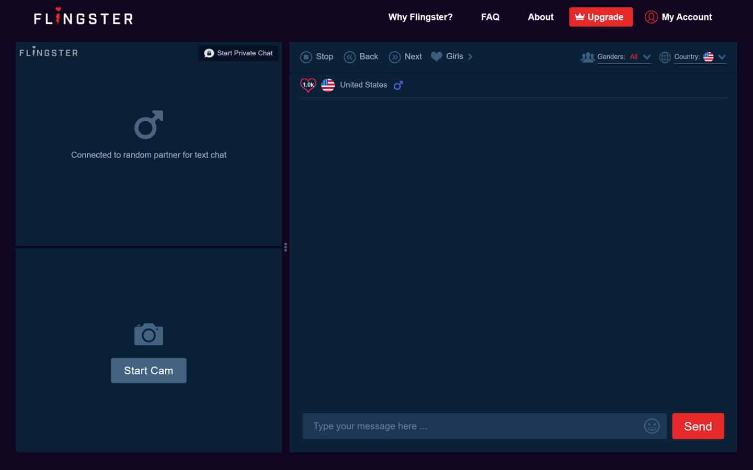Viewport: 753px width, 470px height.
Task: Click the US flag in the Country selector
Action: 709,56
